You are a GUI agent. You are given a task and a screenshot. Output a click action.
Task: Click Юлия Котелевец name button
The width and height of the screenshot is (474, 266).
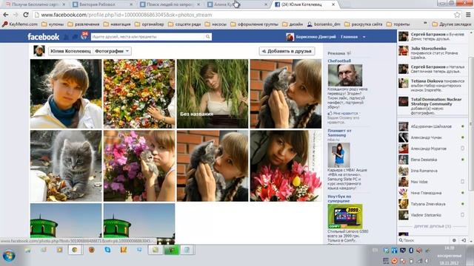click(70, 51)
